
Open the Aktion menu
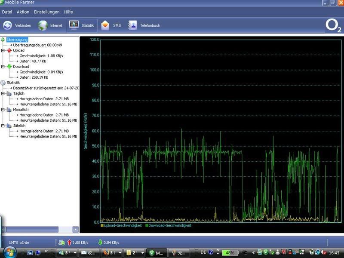click(23, 12)
